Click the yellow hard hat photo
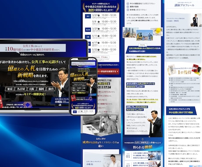 tap(158, 32)
